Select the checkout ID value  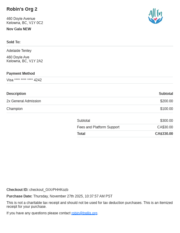49,190
